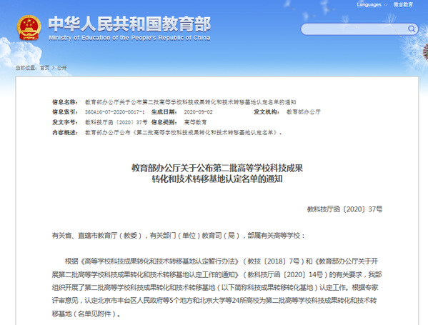
Task: Click the 生成日期 label
Action: pyautogui.click(x=164, y=112)
